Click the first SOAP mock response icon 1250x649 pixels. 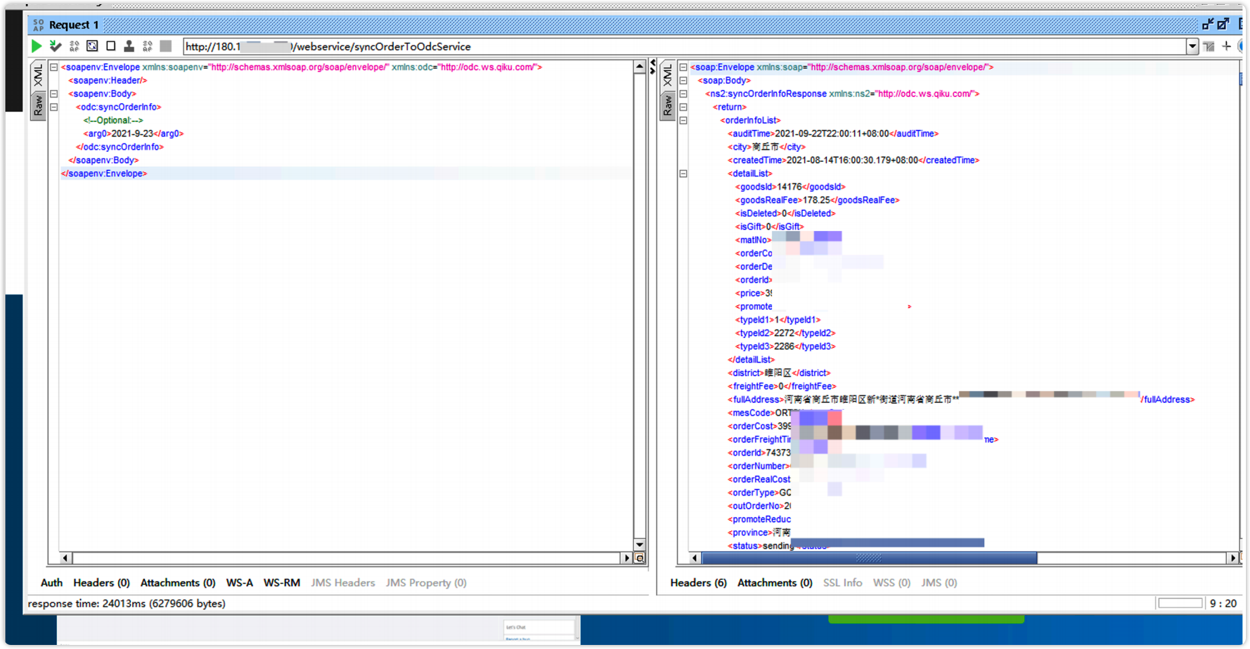point(74,46)
